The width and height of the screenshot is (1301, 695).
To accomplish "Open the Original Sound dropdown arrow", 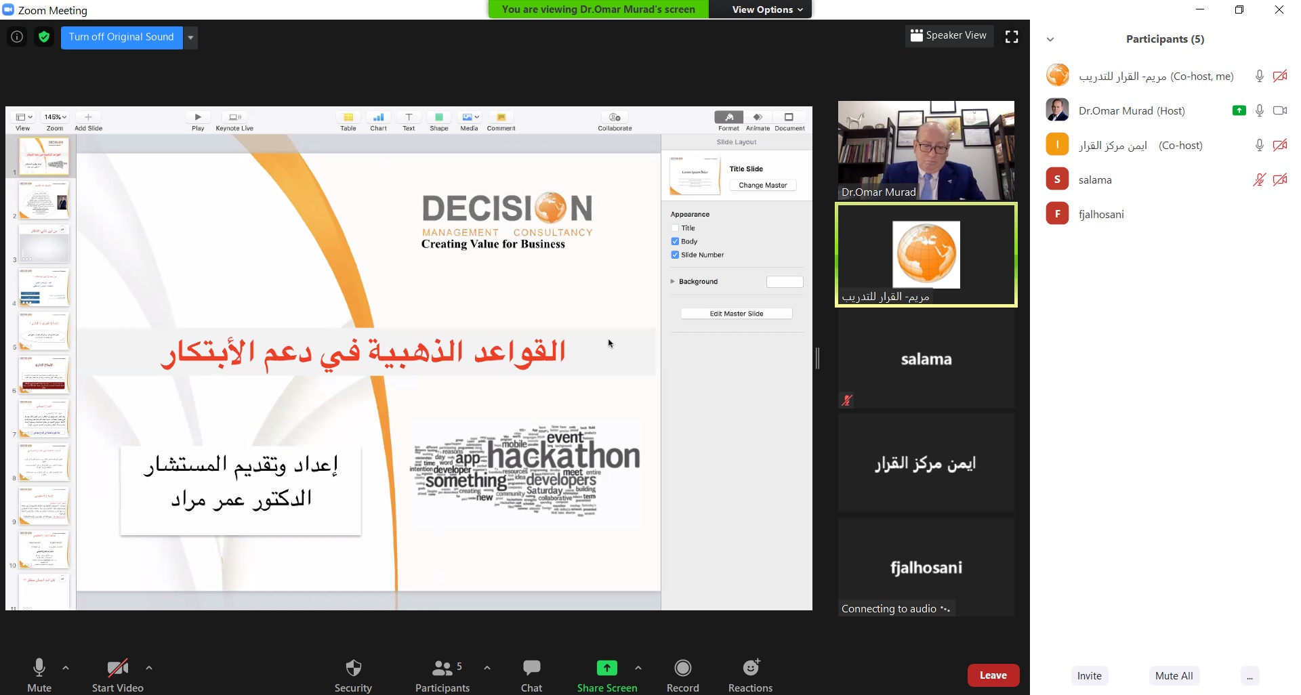I will tap(191, 37).
